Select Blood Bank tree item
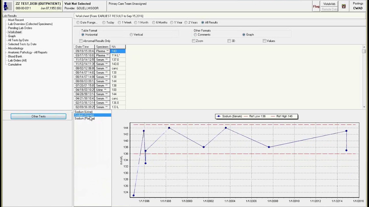 click(15, 56)
